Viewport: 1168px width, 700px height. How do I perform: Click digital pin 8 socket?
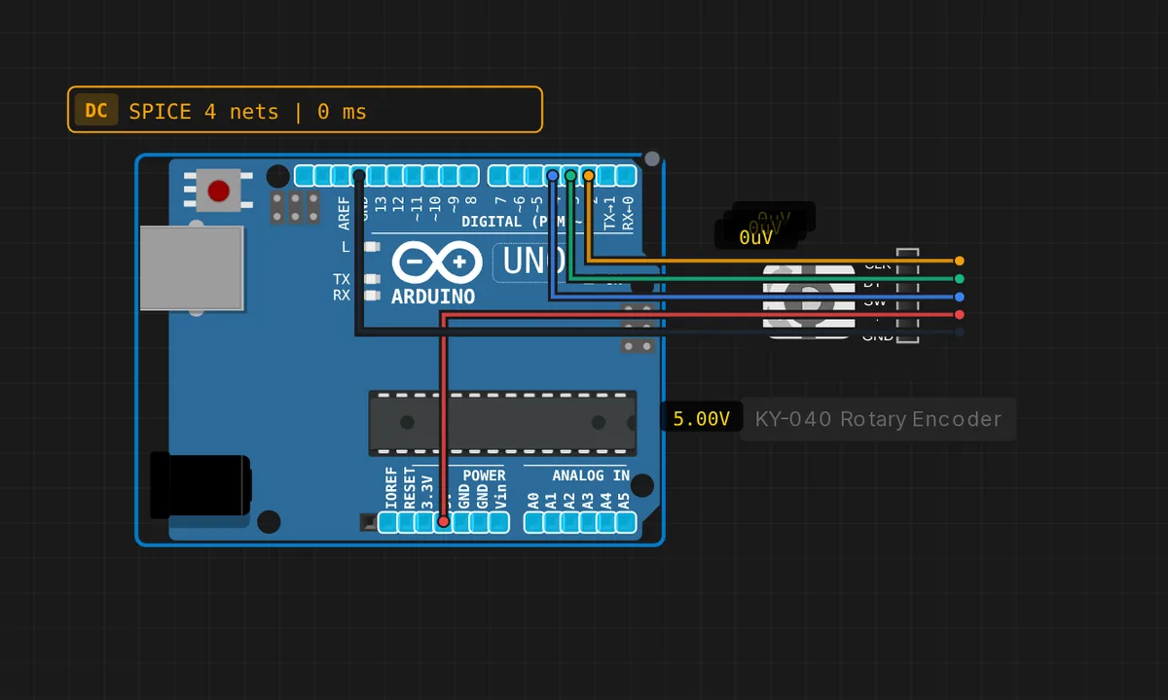tap(469, 176)
